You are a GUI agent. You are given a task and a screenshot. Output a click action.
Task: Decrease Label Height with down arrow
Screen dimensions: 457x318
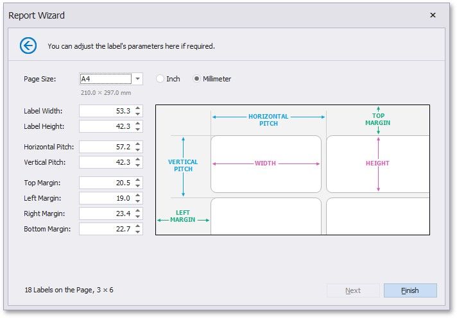(x=138, y=130)
